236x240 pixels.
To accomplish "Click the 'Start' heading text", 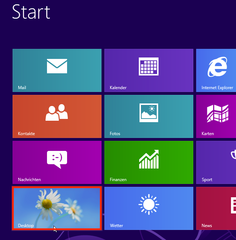I will pyautogui.click(x=31, y=12).
